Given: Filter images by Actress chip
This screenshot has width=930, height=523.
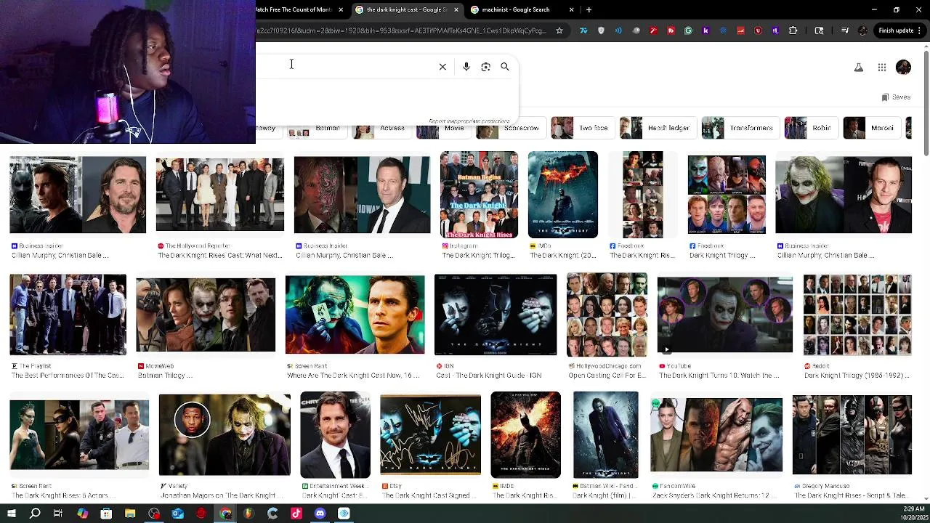Looking at the screenshot, I should point(381,128).
